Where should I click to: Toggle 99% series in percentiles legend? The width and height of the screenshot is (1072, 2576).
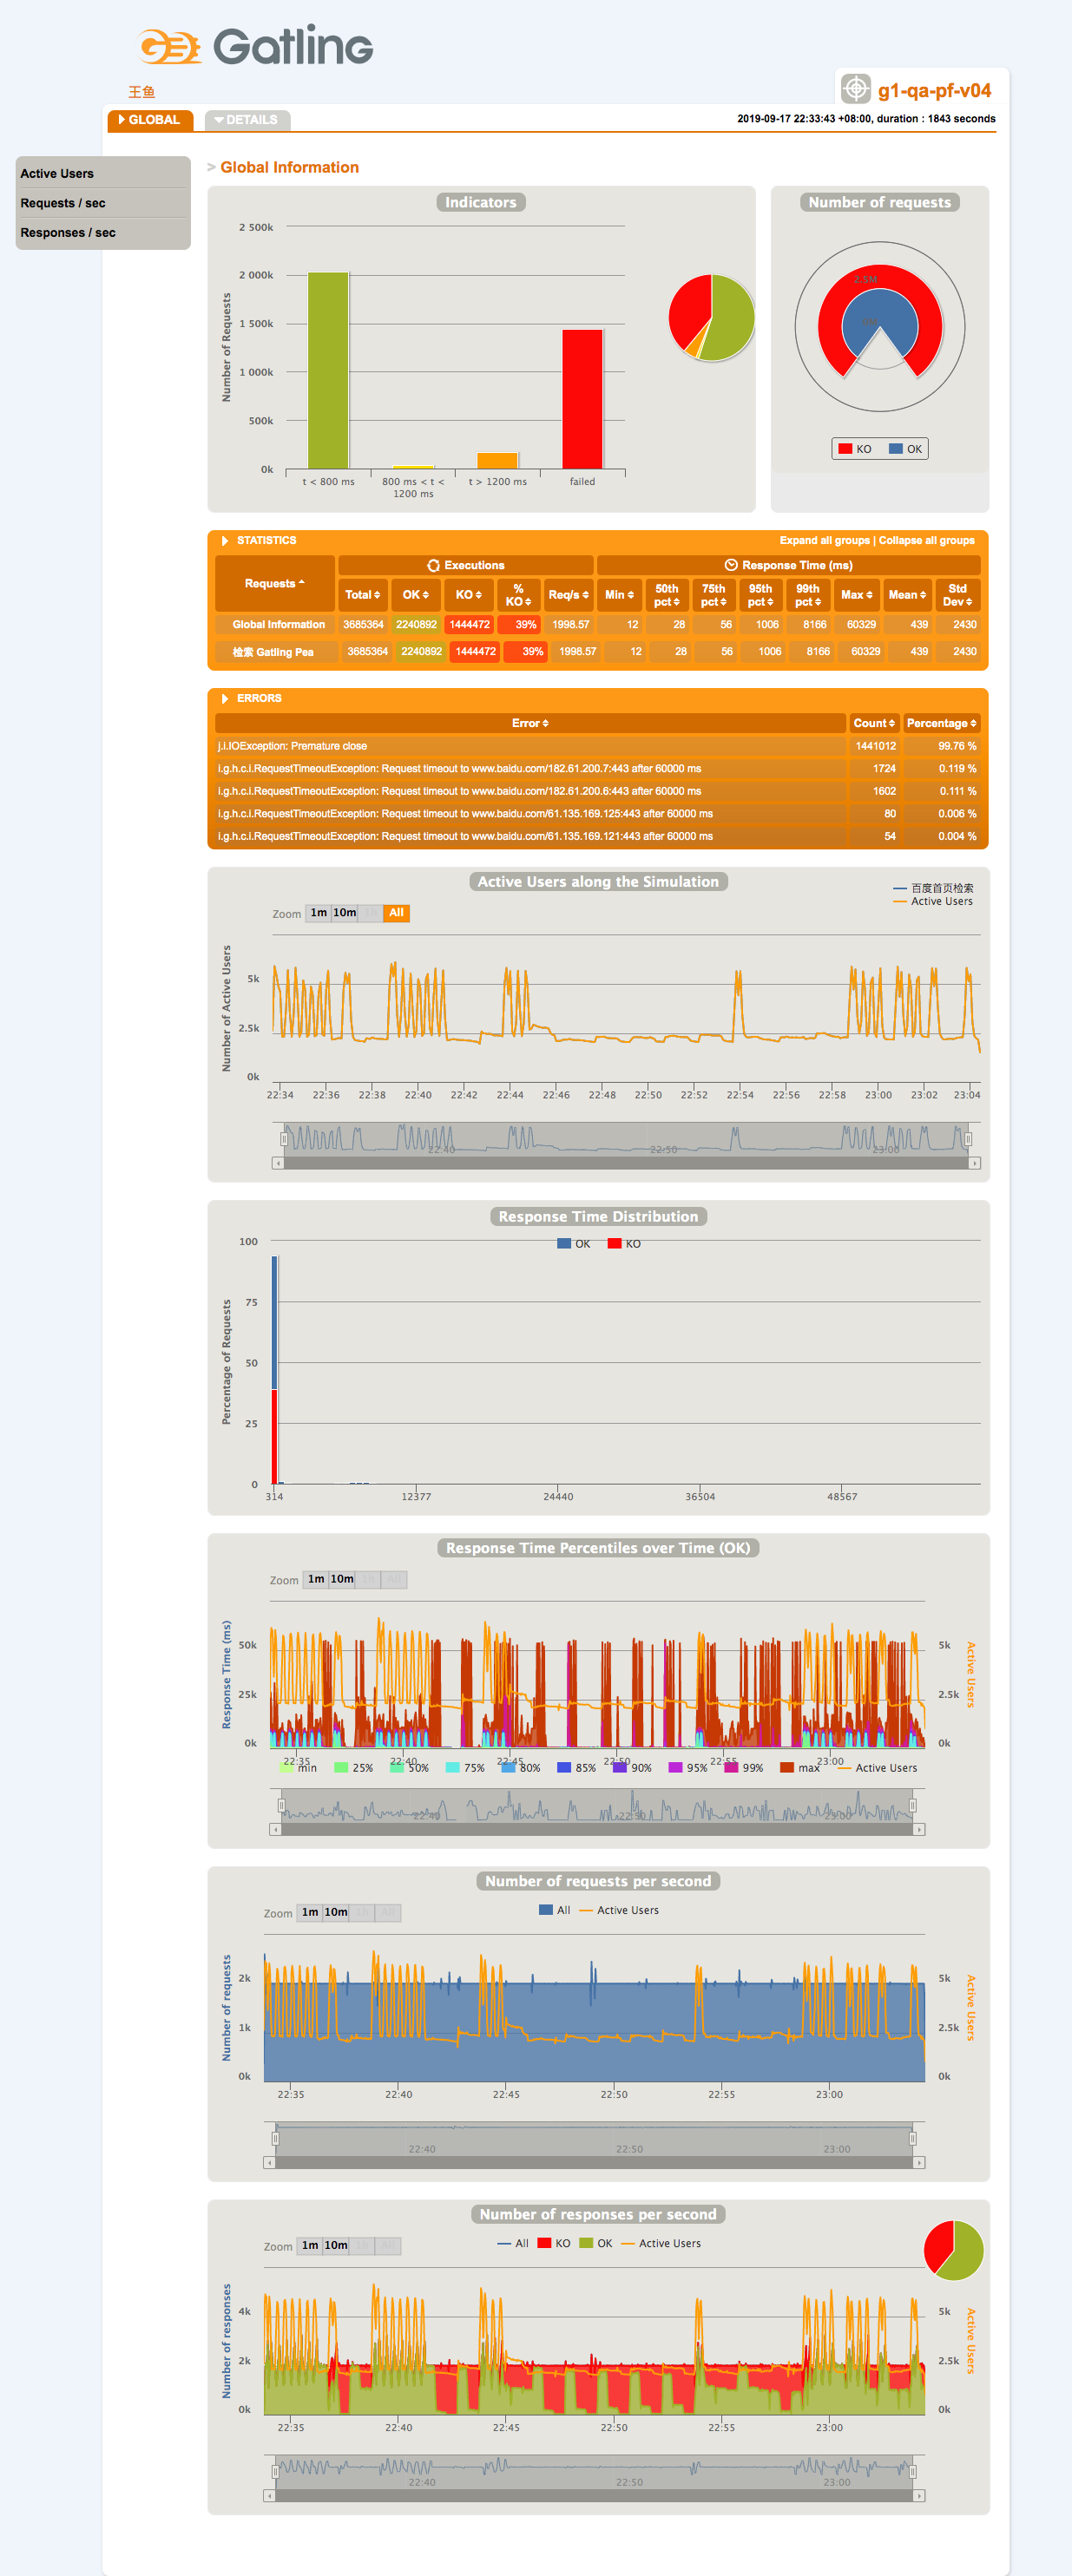pos(744,1768)
